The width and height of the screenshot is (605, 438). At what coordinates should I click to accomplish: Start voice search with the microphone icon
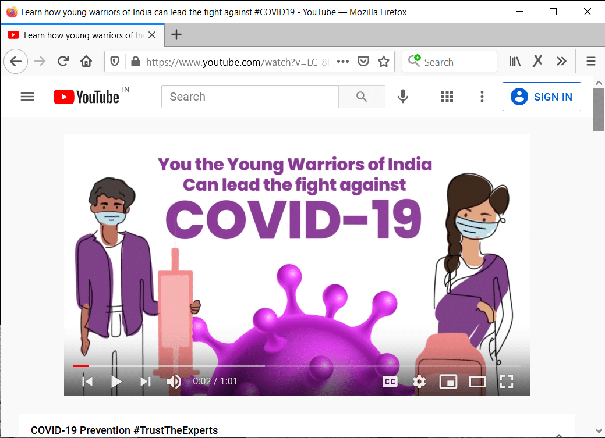tap(403, 97)
